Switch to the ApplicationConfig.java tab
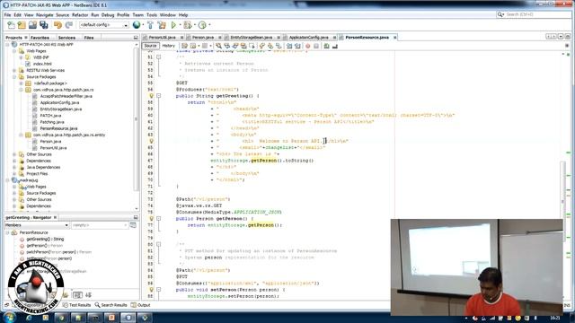The width and height of the screenshot is (575, 323). pos(308,38)
